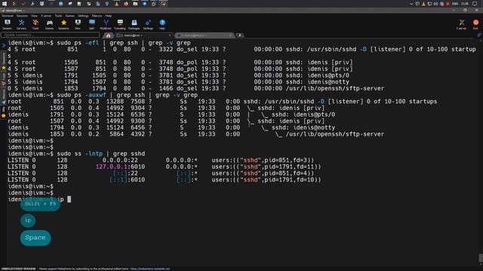Click the red Exit icon

pyautogui.click(x=475, y=24)
